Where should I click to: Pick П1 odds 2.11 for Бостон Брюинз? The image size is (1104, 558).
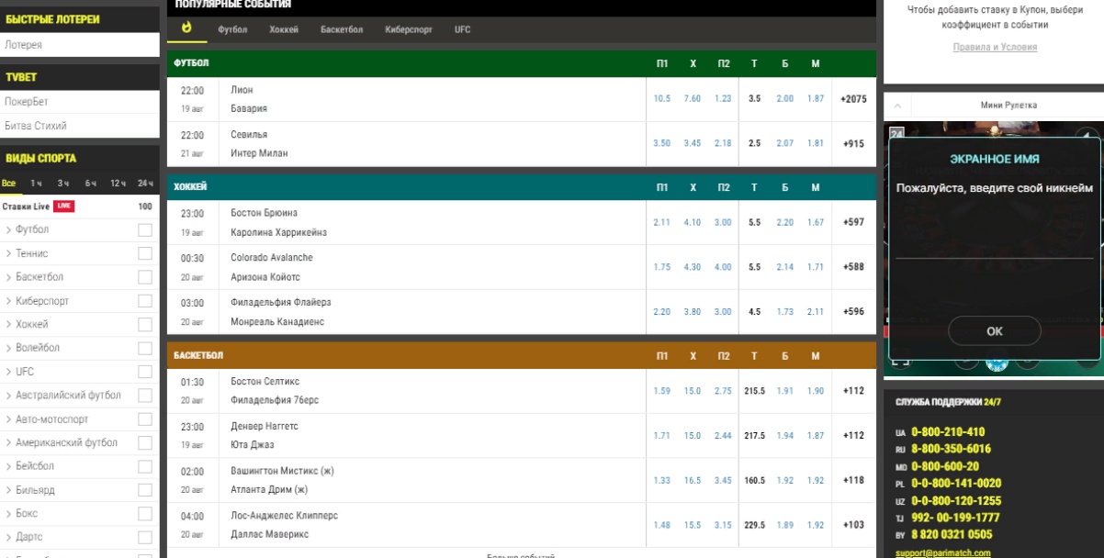click(x=662, y=222)
